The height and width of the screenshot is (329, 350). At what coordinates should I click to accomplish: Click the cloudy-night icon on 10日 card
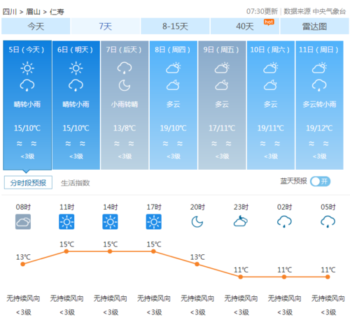click(x=270, y=85)
